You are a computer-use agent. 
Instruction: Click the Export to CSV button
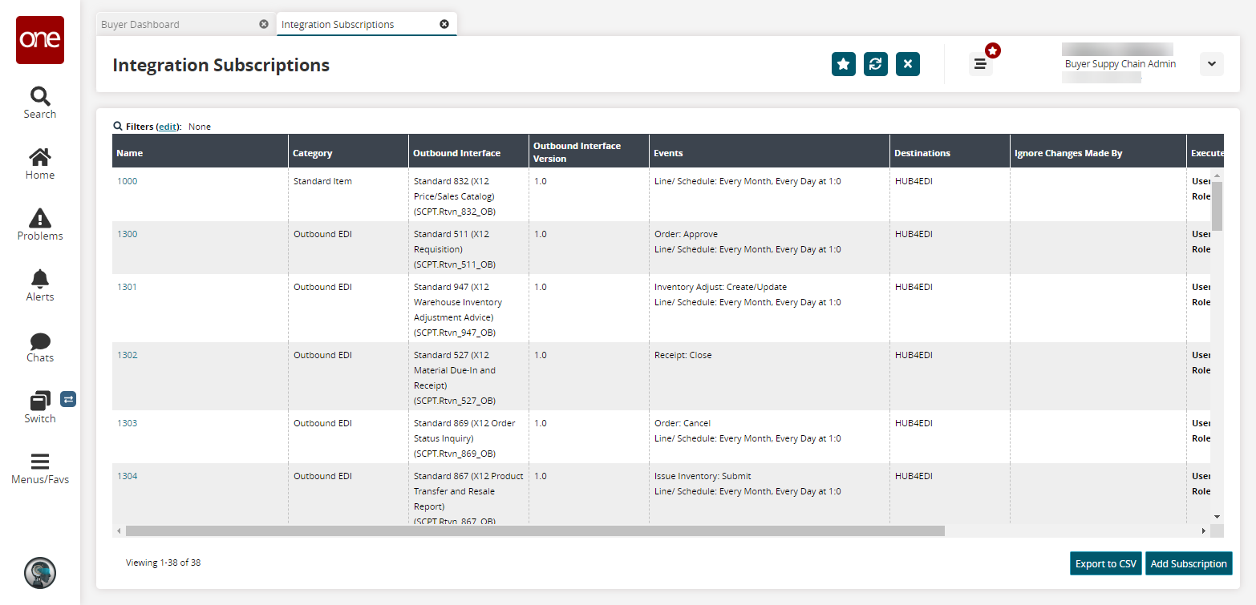click(1105, 563)
